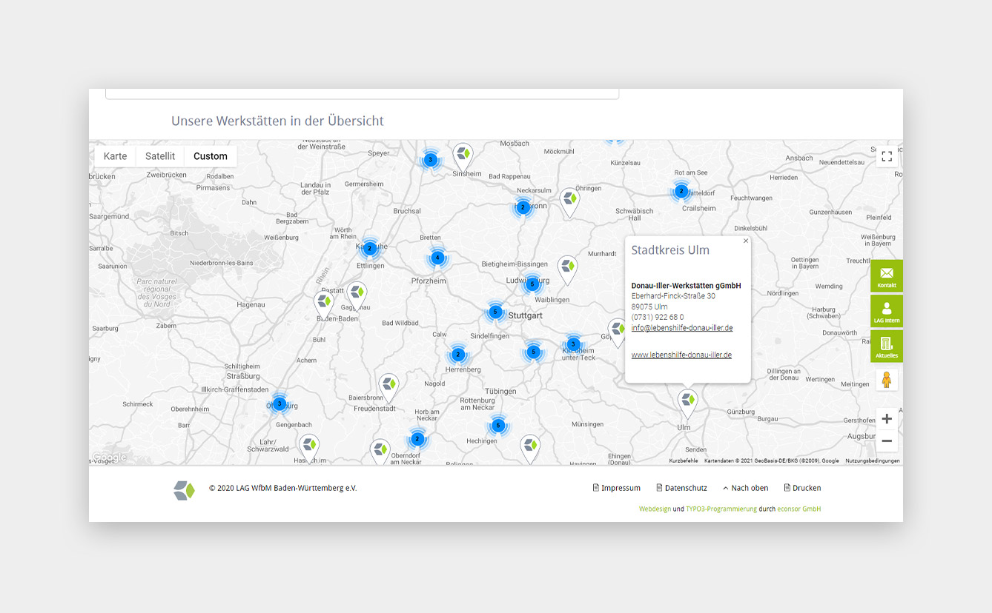The width and height of the screenshot is (992, 613).
Task: Select the Custom map style
Action: tap(211, 156)
